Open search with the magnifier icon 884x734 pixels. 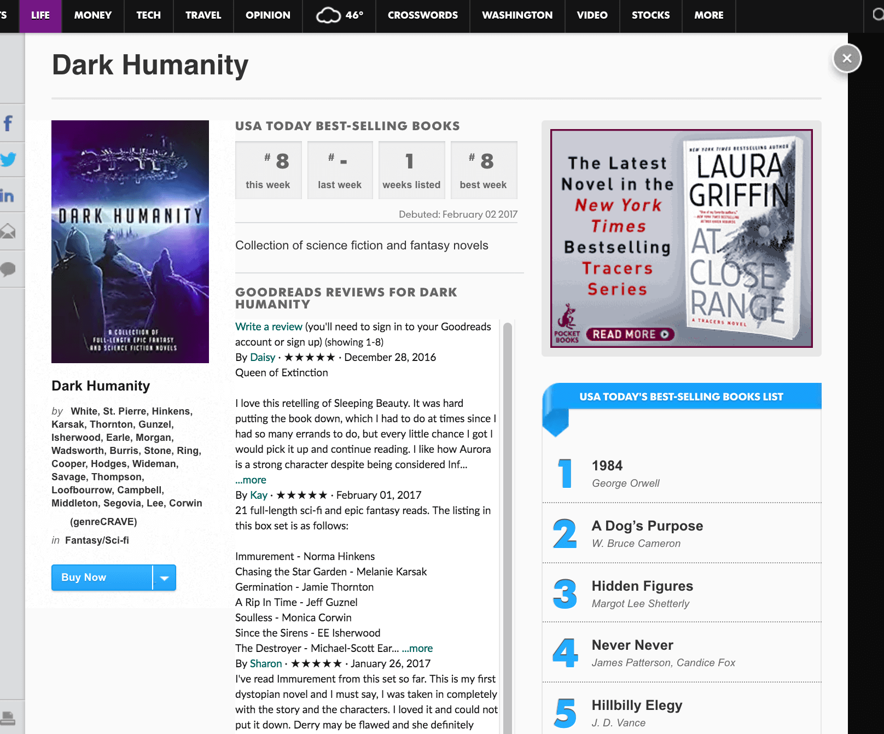pos(877,15)
